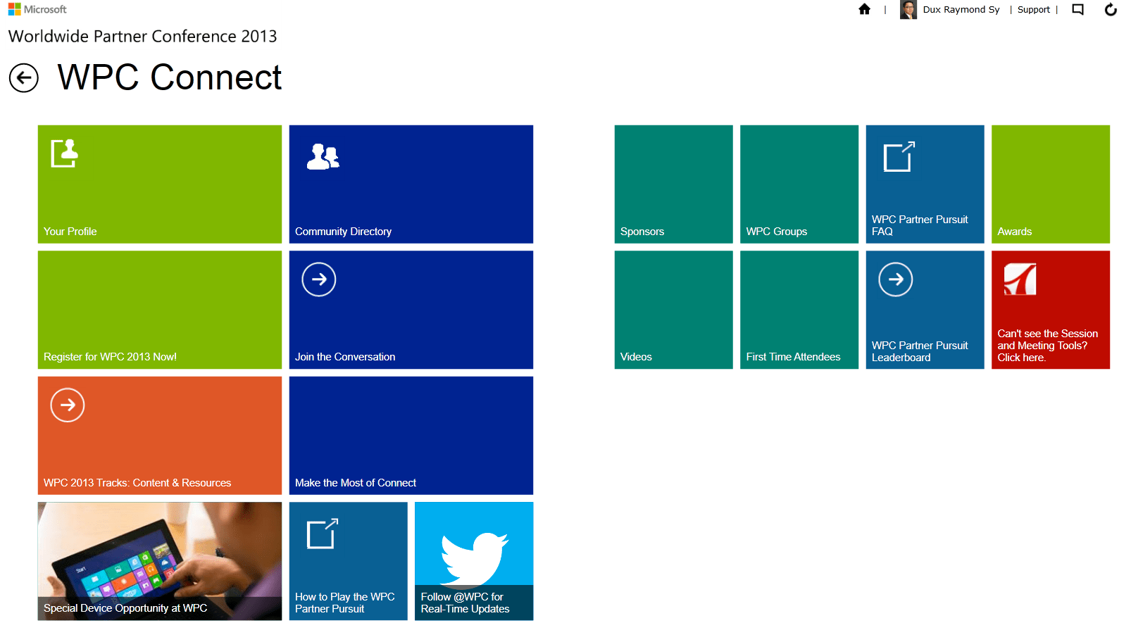
Task: Click the red chart icon on Session Tools tile
Action: point(1020,279)
